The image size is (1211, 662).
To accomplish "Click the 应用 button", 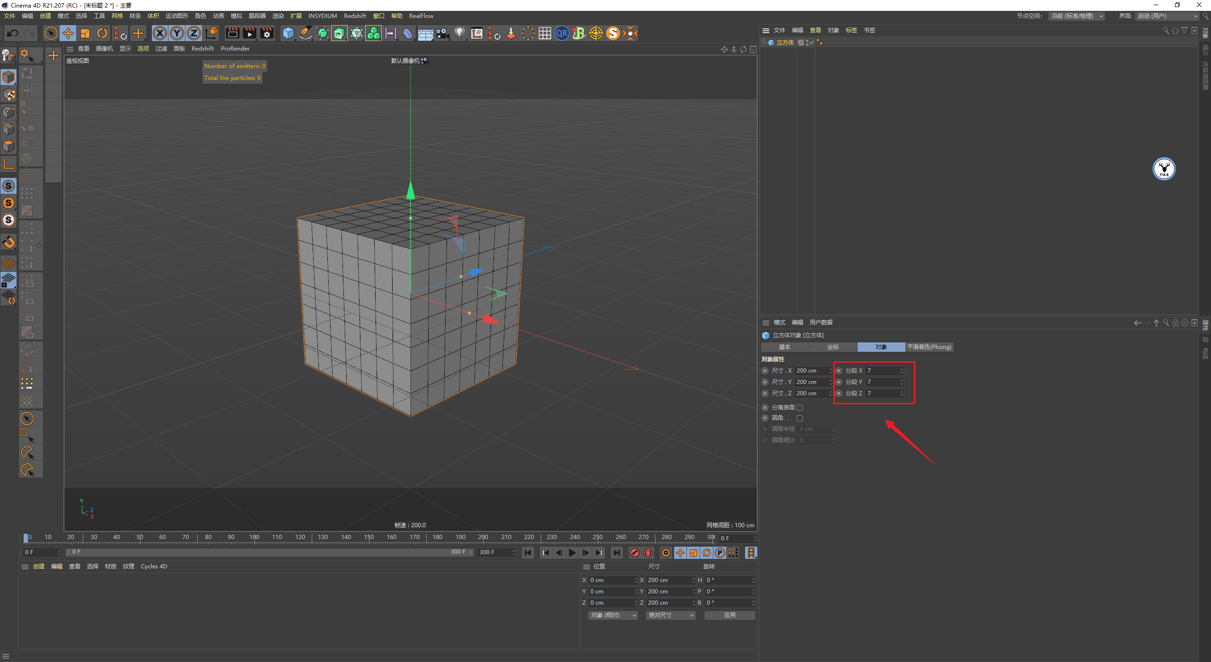I will coord(730,615).
